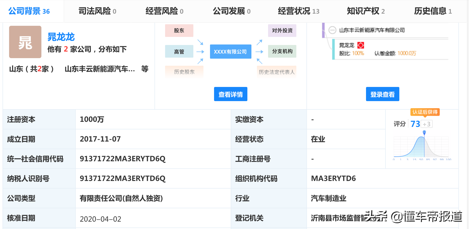This screenshot has width=469, height=229.
Task: Select the 历史法定代表人 box
Action: point(277,72)
